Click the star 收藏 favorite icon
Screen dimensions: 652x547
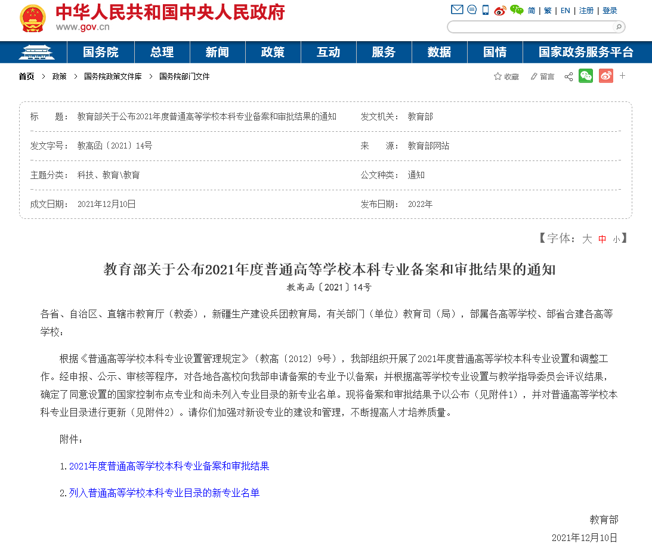pos(498,76)
